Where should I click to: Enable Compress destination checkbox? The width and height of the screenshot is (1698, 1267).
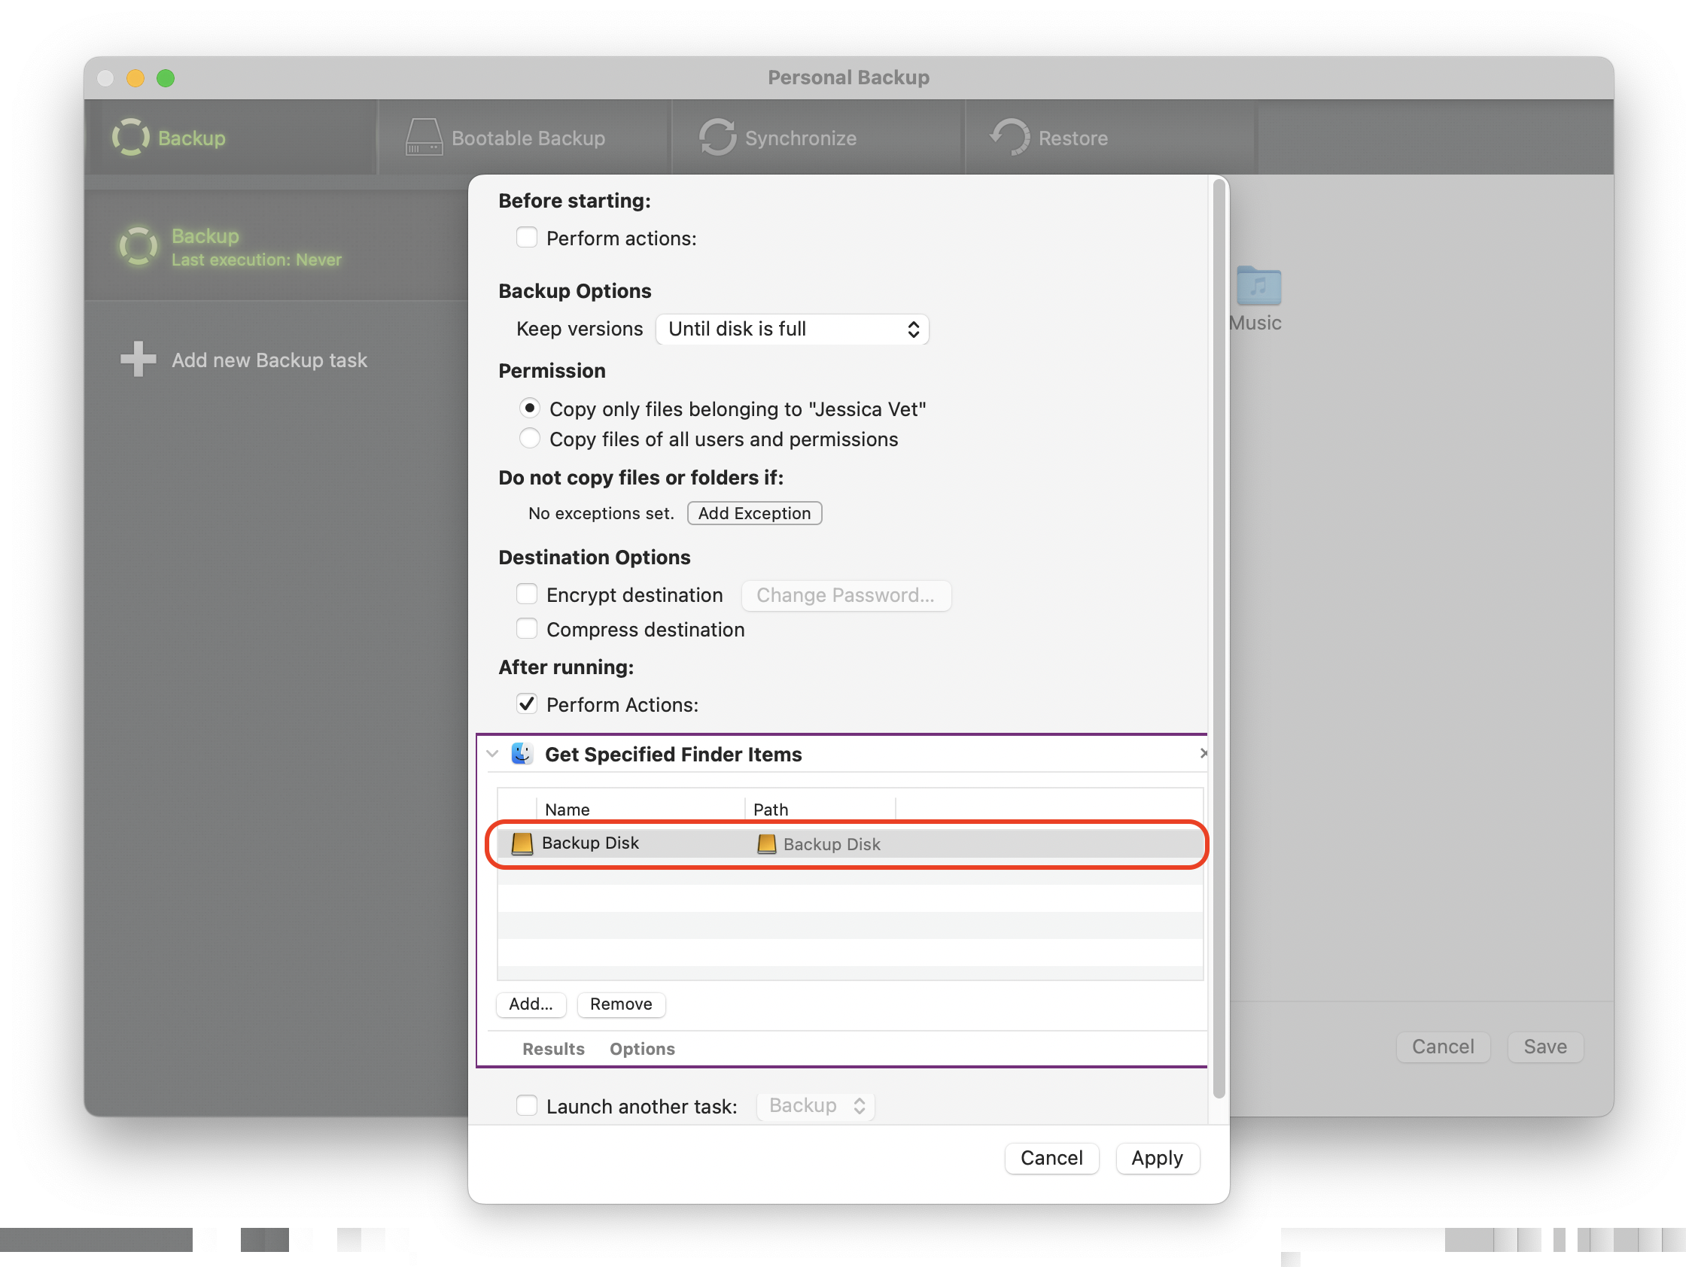pyautogui.click(x=526, y=629)
